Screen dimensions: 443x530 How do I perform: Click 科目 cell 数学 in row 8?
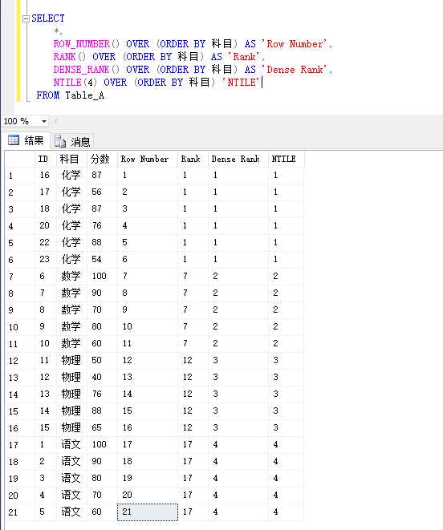click(71, 293)
